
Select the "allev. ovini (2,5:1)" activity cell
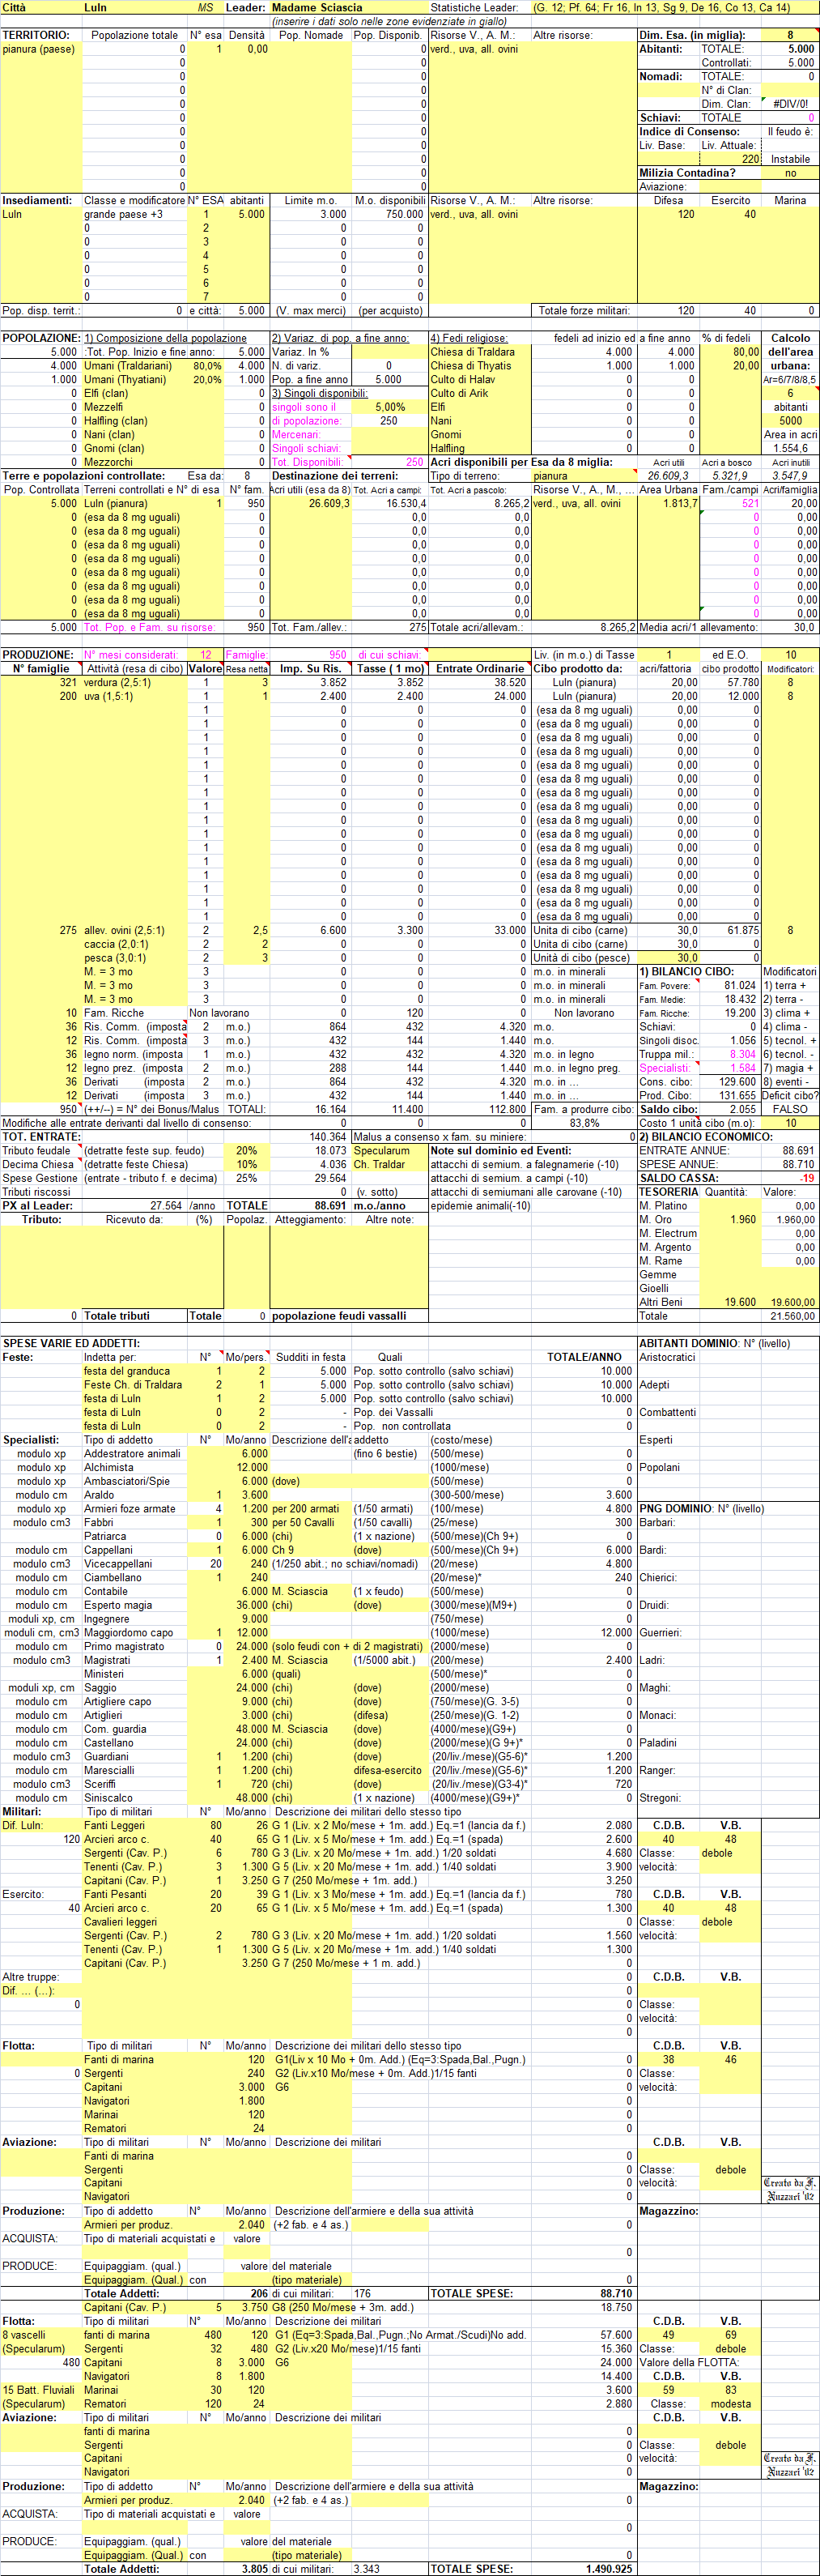[x=124, y=931]
